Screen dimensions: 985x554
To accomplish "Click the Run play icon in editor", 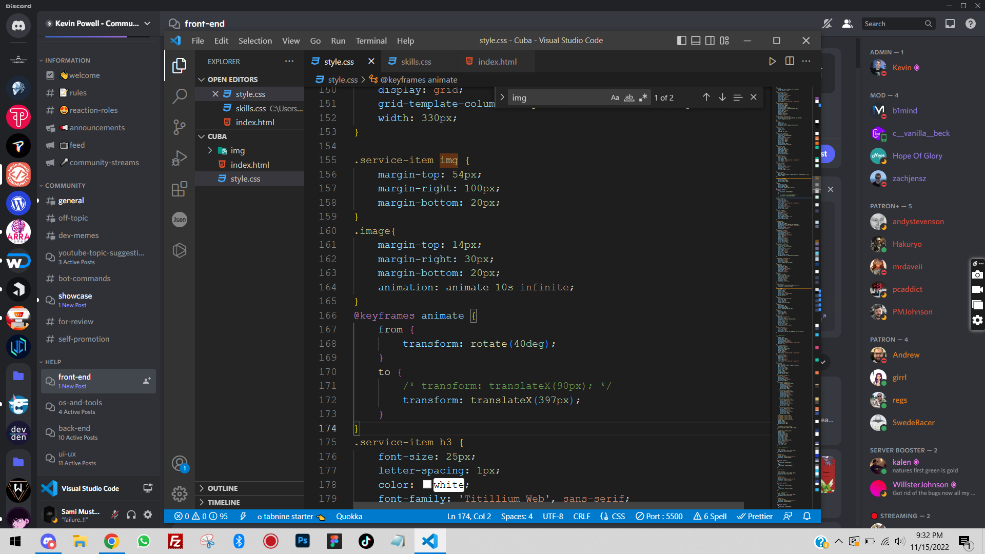I will [x=772, y=61].
